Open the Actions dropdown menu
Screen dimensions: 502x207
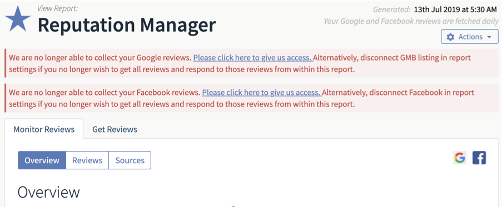click(x=470, y=37)
